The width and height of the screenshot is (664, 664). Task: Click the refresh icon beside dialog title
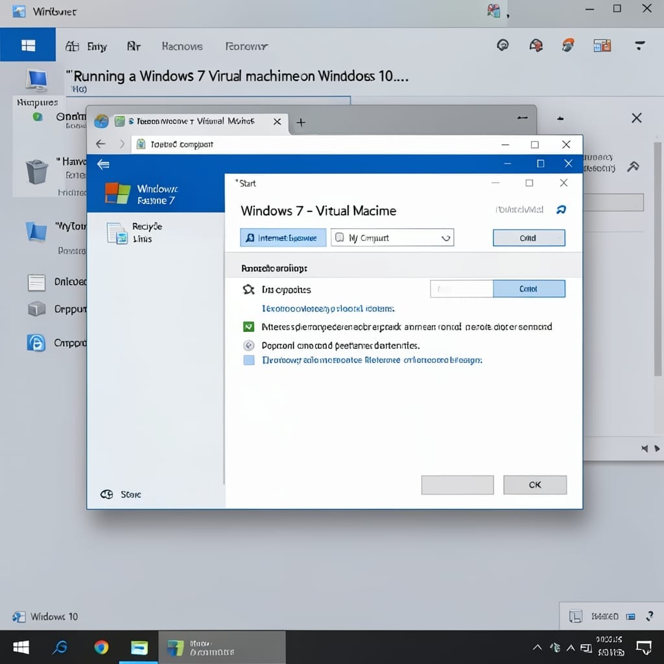(x=561, y=209)
